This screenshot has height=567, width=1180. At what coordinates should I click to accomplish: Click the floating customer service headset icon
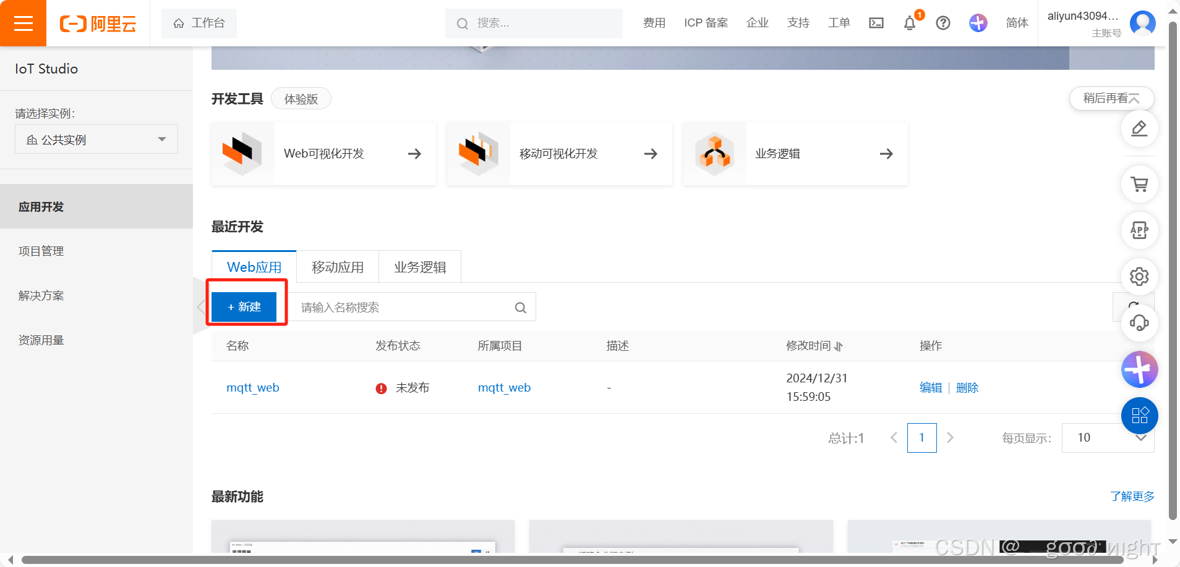(x=1139, y=323)
